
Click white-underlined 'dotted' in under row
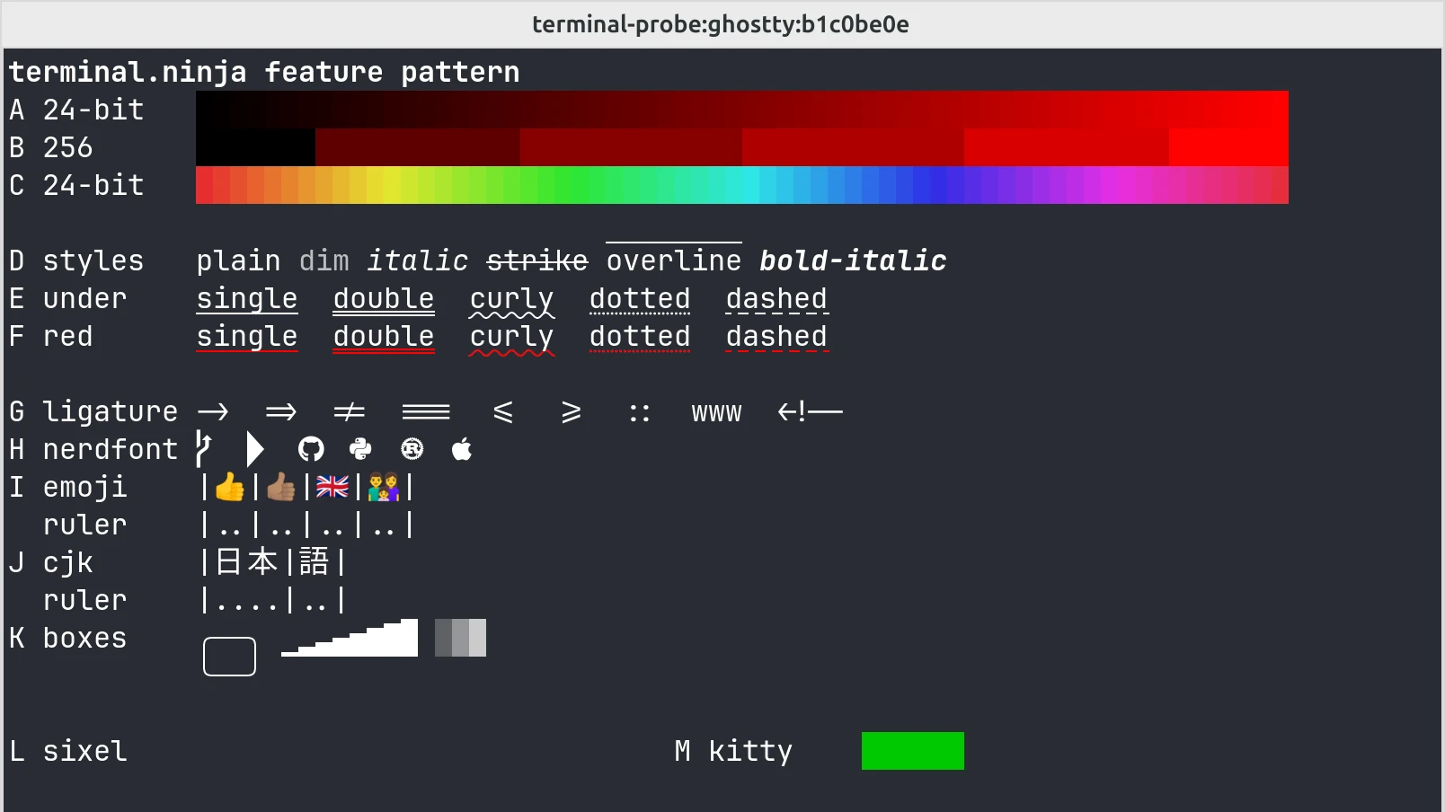640,300
